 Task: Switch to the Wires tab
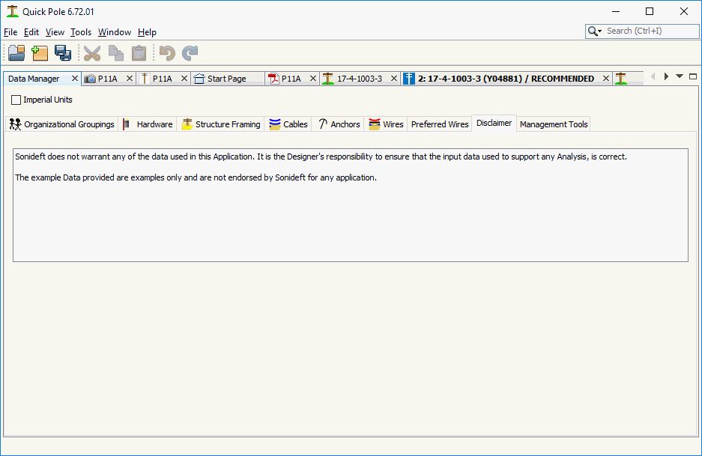point(386,124)
